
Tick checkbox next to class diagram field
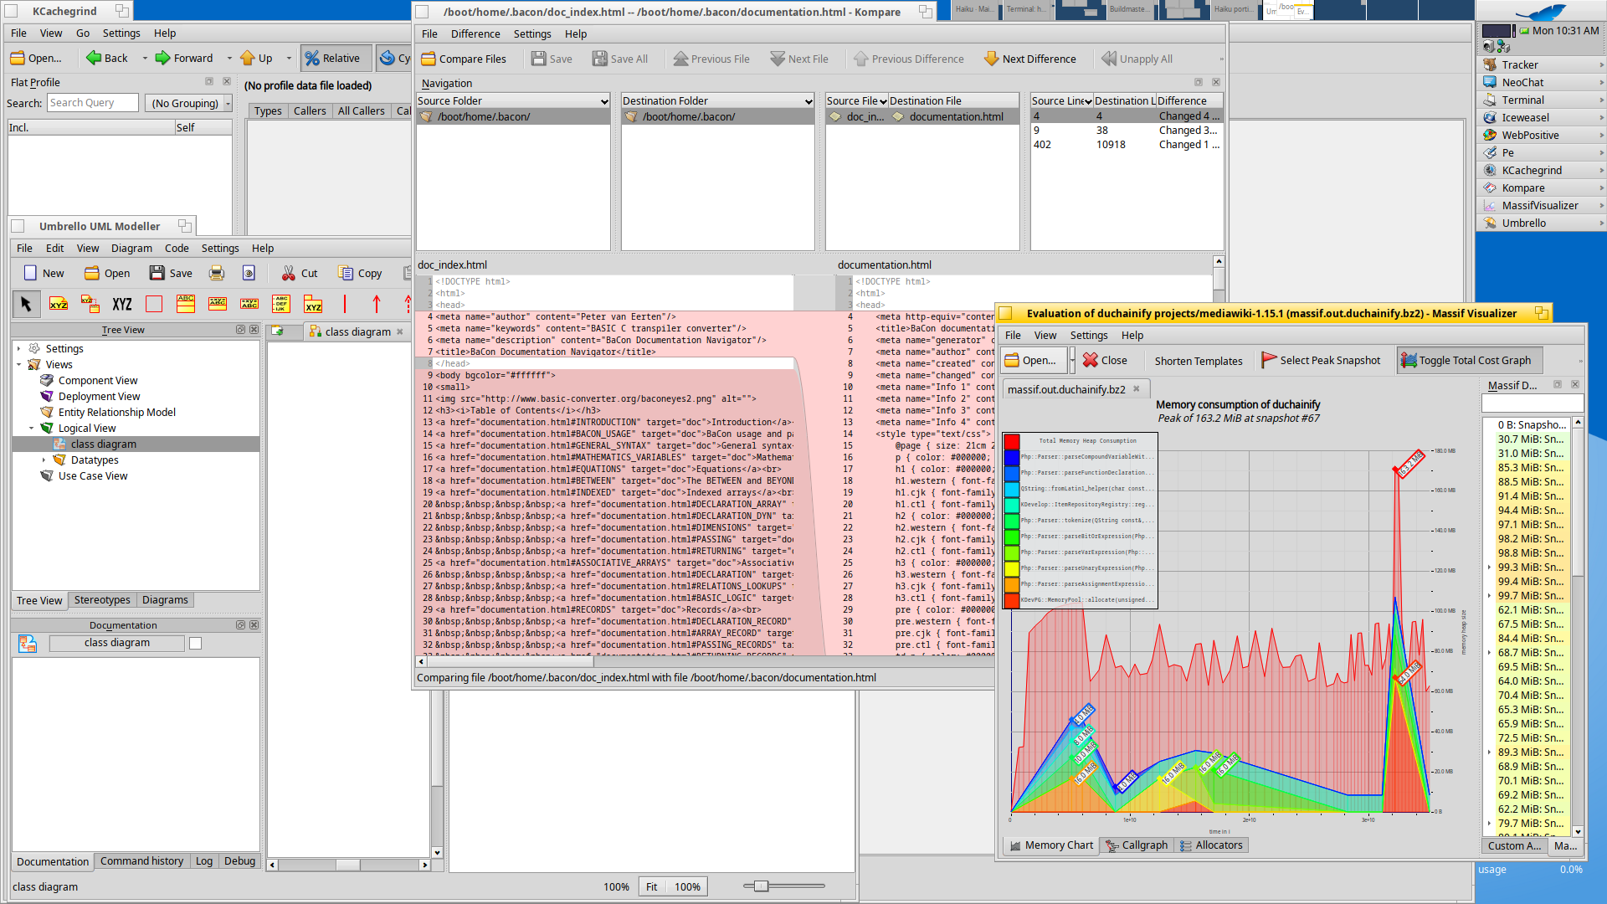coord(195,643)
